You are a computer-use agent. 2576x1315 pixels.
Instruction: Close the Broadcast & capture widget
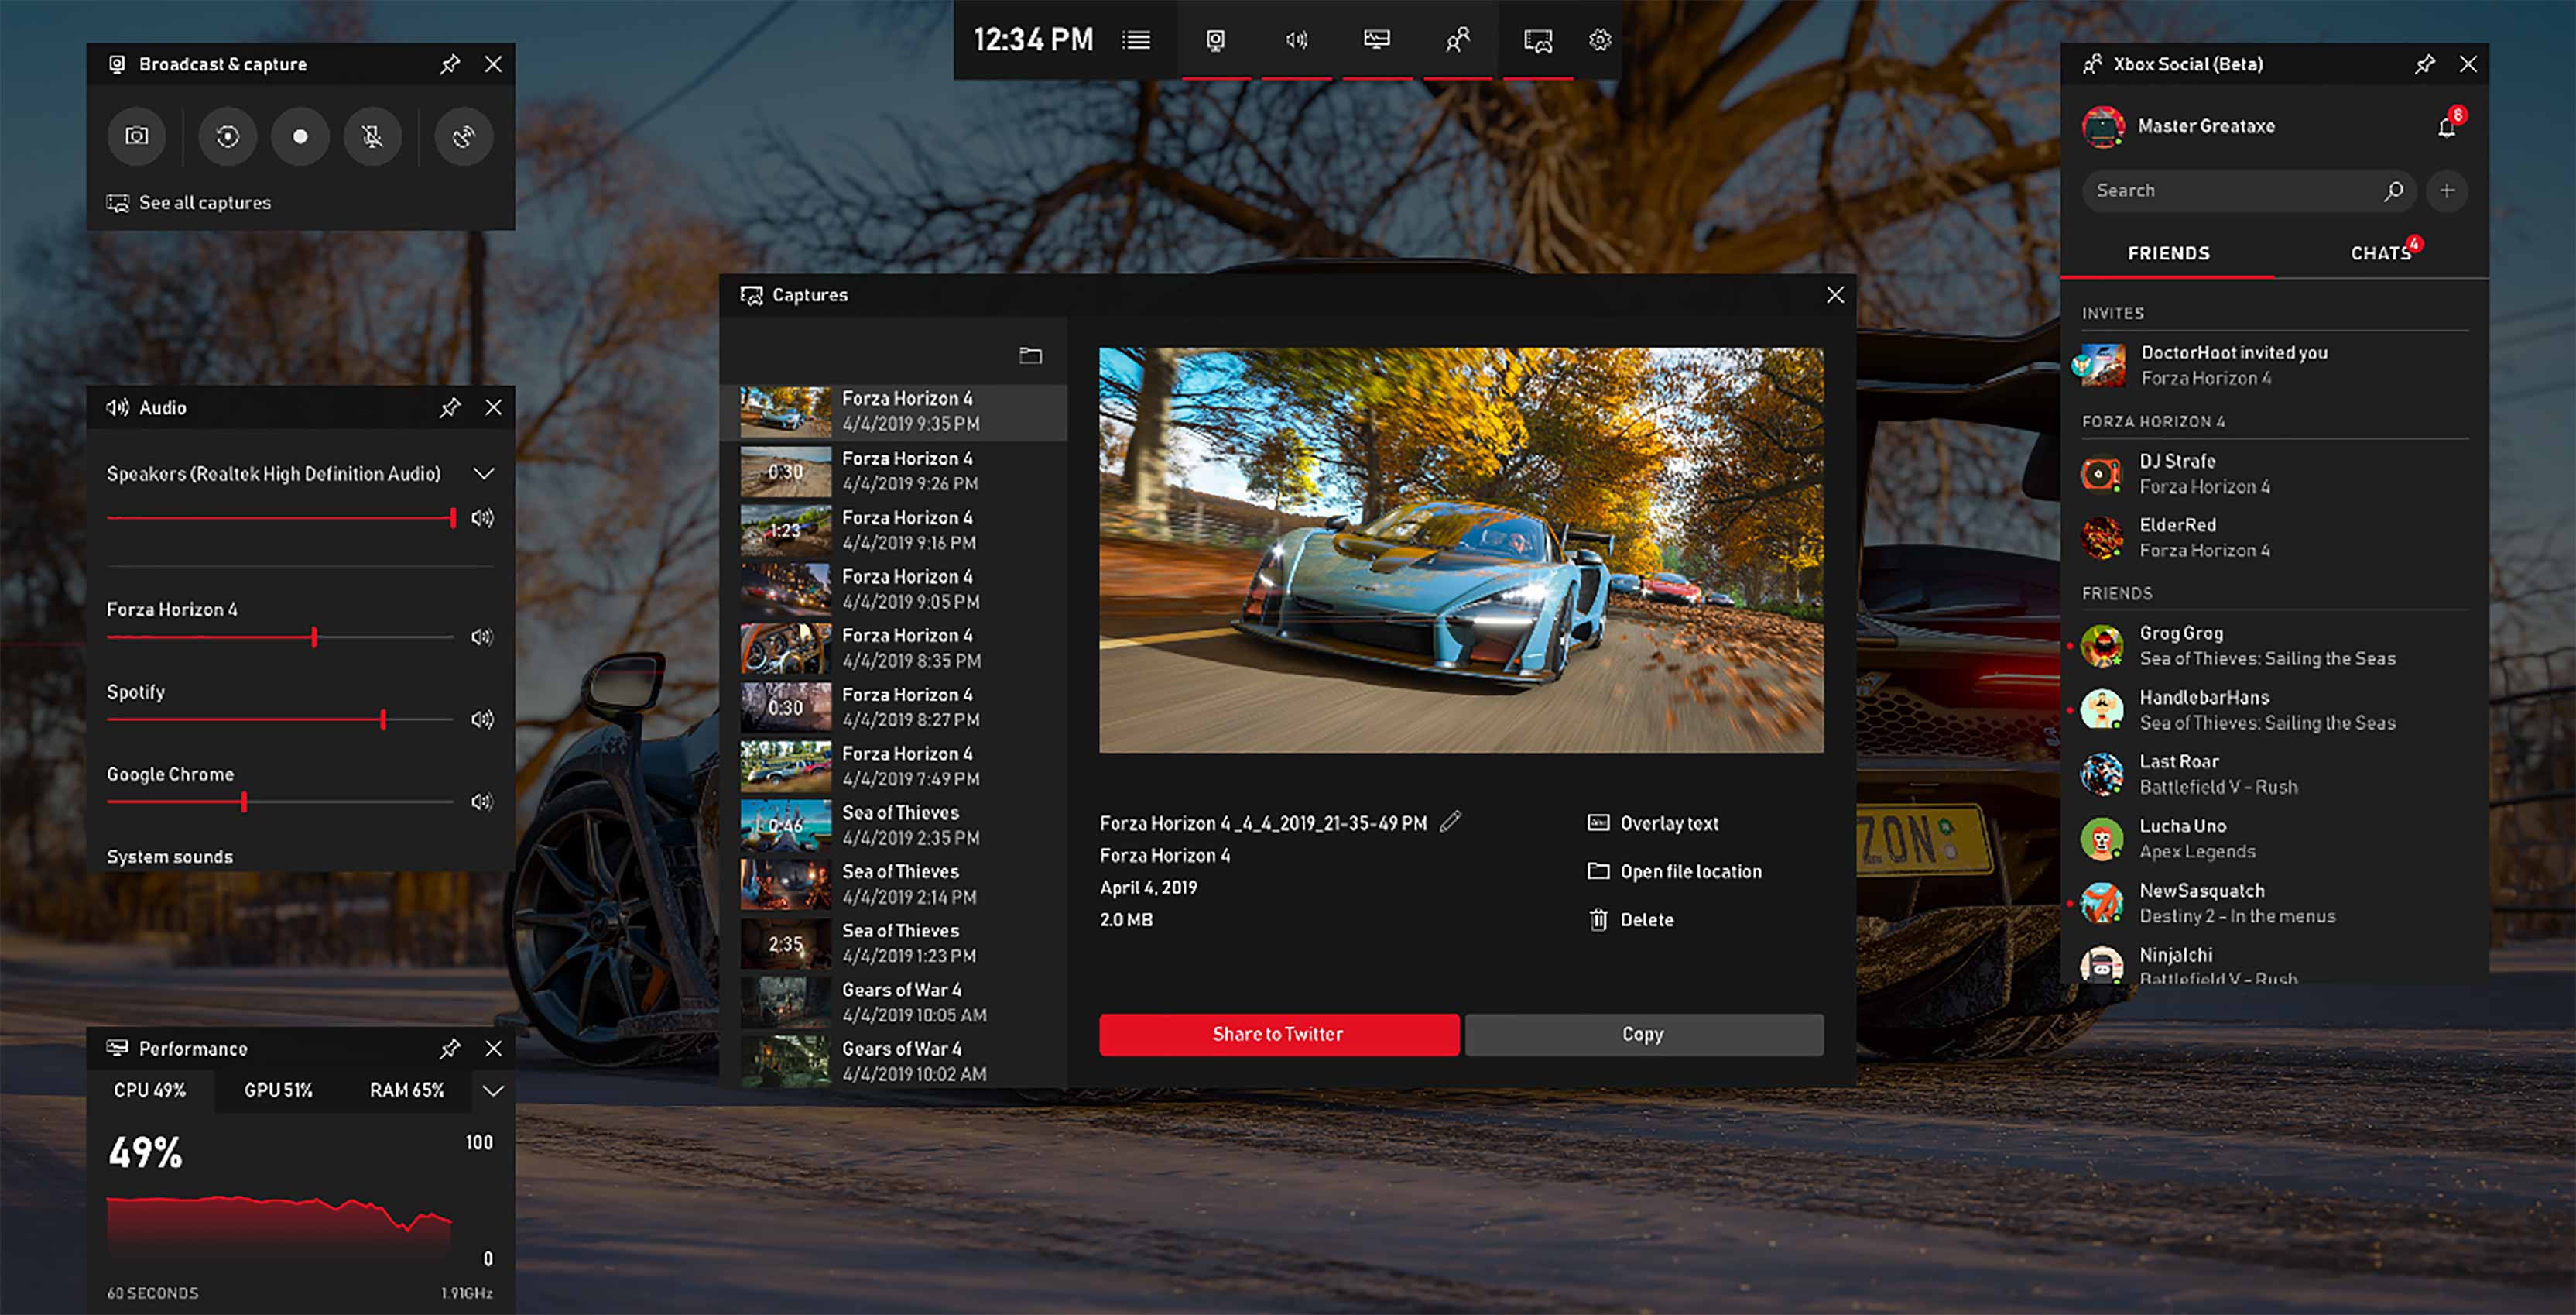click(493, 64)
